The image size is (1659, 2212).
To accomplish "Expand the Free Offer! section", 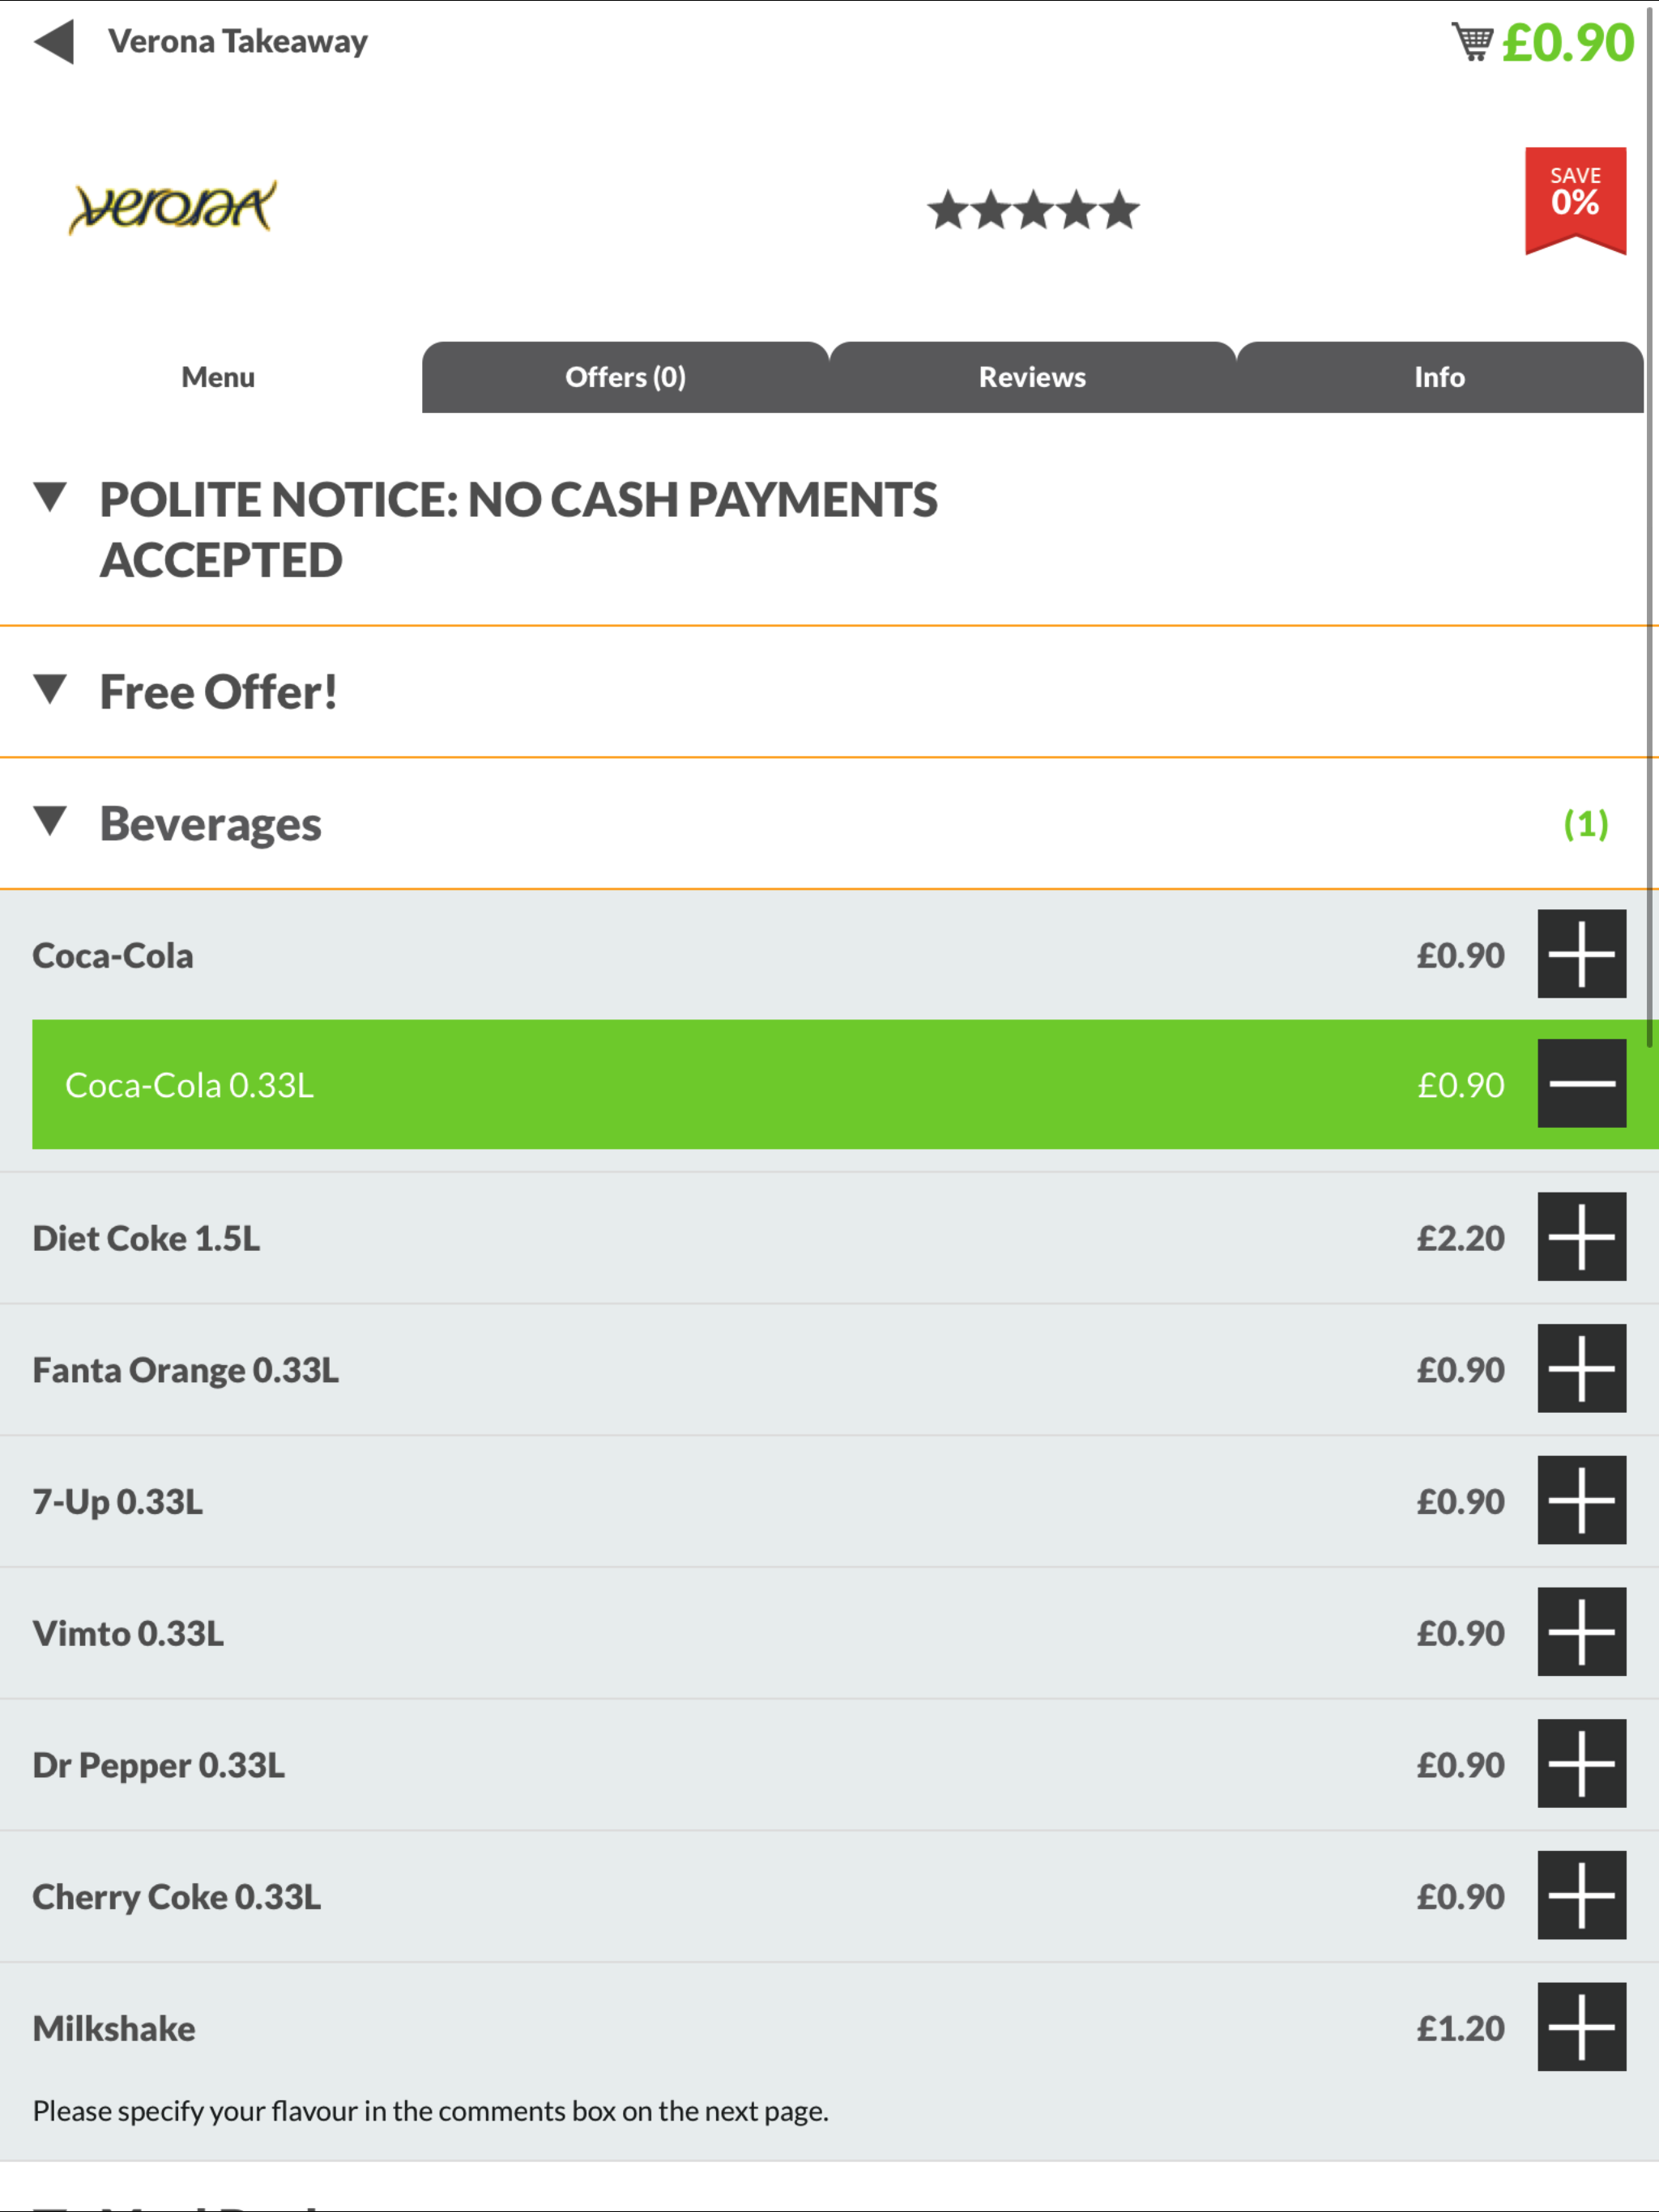I will click(x=50, y=690).
